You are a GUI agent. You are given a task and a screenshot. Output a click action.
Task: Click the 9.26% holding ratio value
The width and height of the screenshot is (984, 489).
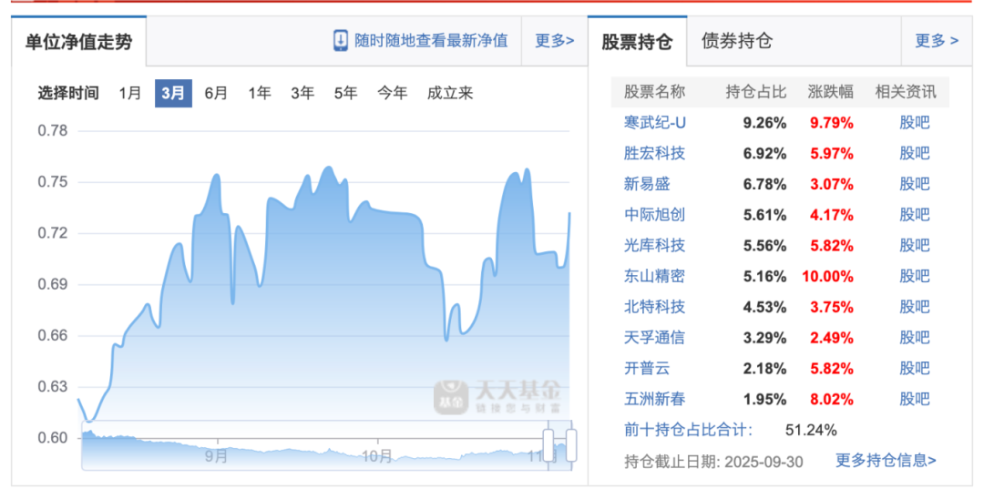point(764,124)
